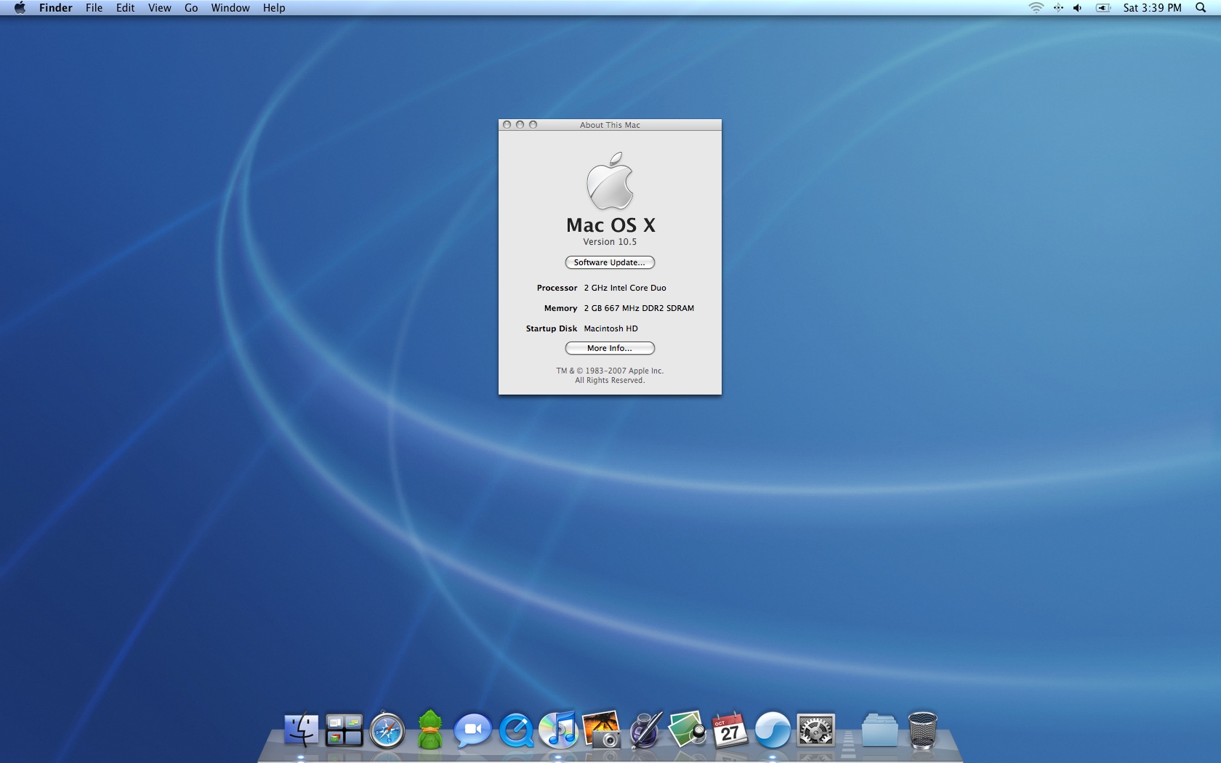Open the File menu
Screen dimensions: 1221x763
[x=94, y=8]
